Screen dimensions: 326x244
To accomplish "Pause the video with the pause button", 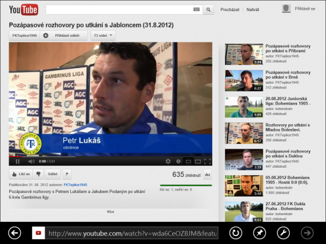I will [x=18, y=162].
